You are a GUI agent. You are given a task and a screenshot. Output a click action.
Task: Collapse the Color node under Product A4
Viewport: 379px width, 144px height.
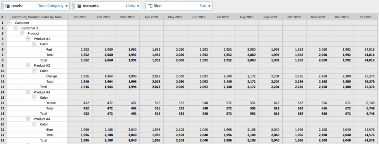(34, 124)
